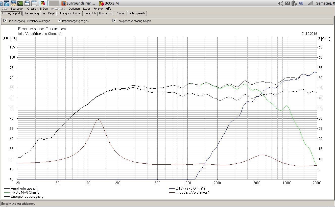Uncheck Frequenzgang Einzelchassis zeigen

tap(5, 21)
